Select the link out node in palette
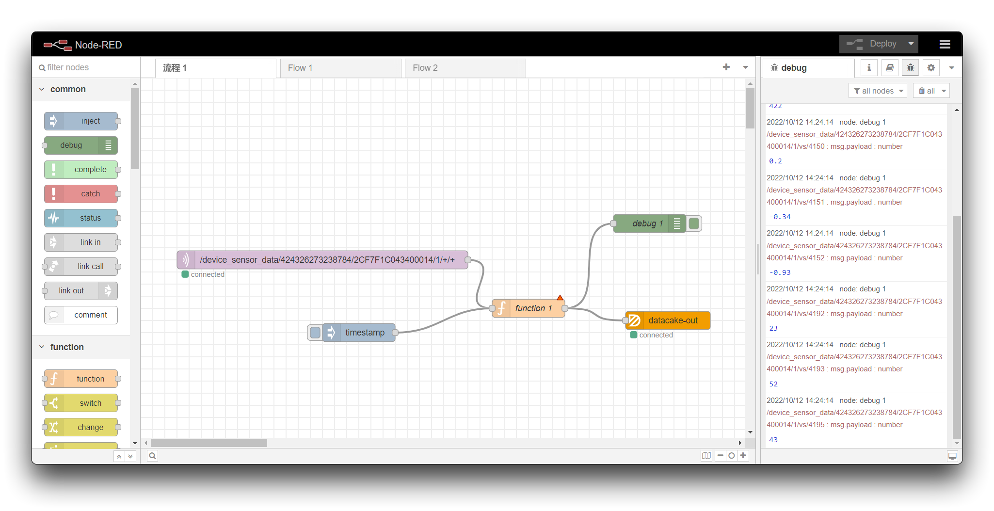The width and height of the screenshot is (994, 511). [x=81, y=291]
